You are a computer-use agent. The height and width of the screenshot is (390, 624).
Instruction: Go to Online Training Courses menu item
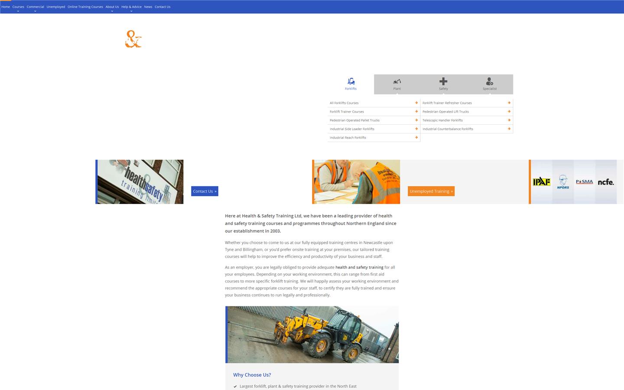(85, 7)
